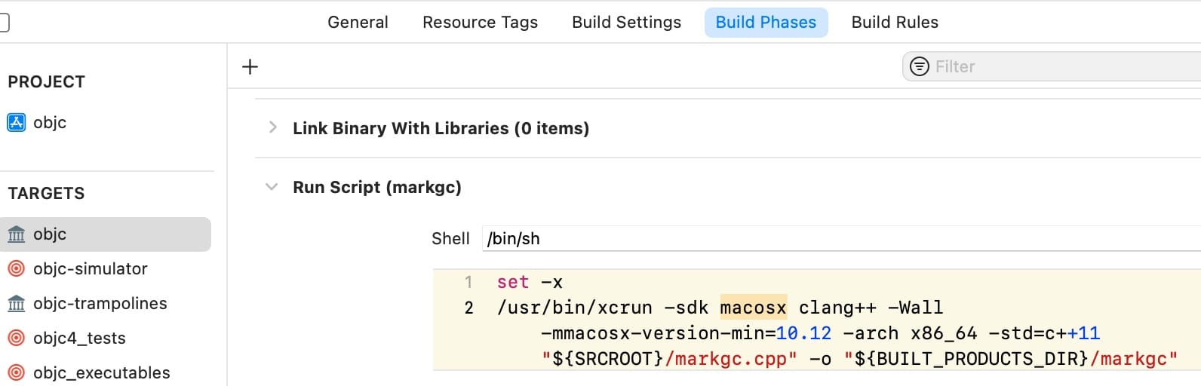The image size is (1201, 386).
Task: Open the Build Rules tab
Action: click(895, 23)
